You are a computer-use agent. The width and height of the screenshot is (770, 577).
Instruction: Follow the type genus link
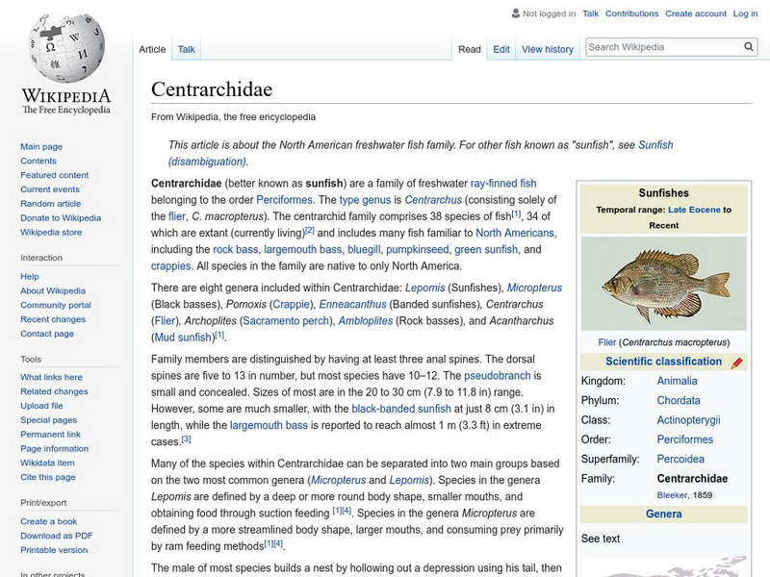[x=365, y=200]
